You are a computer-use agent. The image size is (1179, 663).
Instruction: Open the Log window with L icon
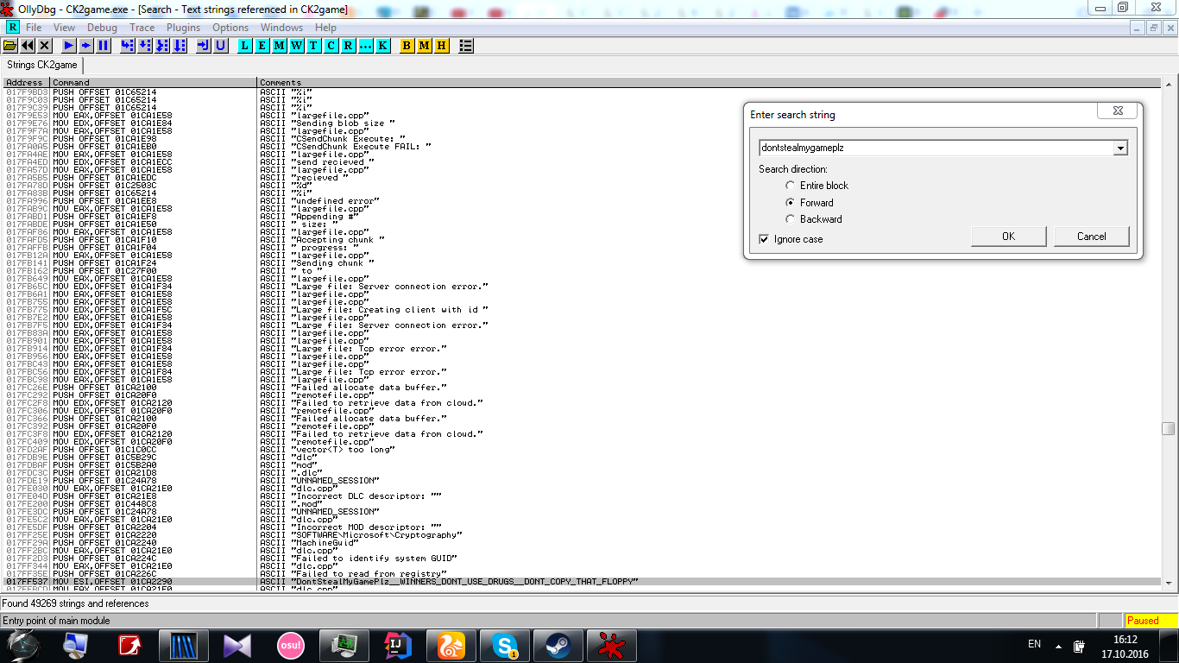pos(245,46)
